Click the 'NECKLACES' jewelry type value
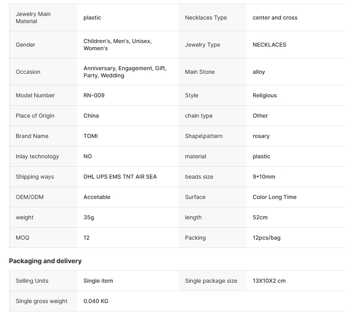 pyautogui.click(x=269, y=45)
